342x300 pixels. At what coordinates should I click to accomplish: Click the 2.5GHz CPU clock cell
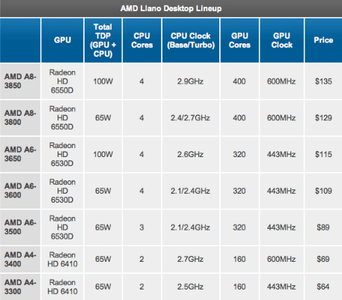click(190, 287)
